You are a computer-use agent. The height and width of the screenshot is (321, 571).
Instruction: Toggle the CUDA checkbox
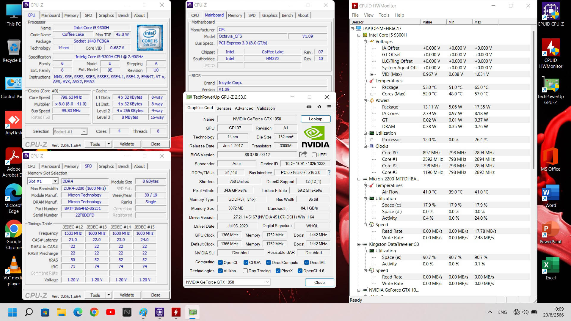246,262
